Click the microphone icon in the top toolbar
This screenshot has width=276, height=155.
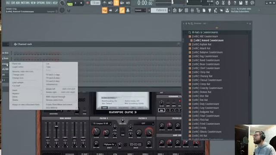[x=229, y=3]
